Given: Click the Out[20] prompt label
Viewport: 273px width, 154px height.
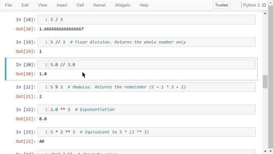Looking at the screenshot, I should (26, 74).
